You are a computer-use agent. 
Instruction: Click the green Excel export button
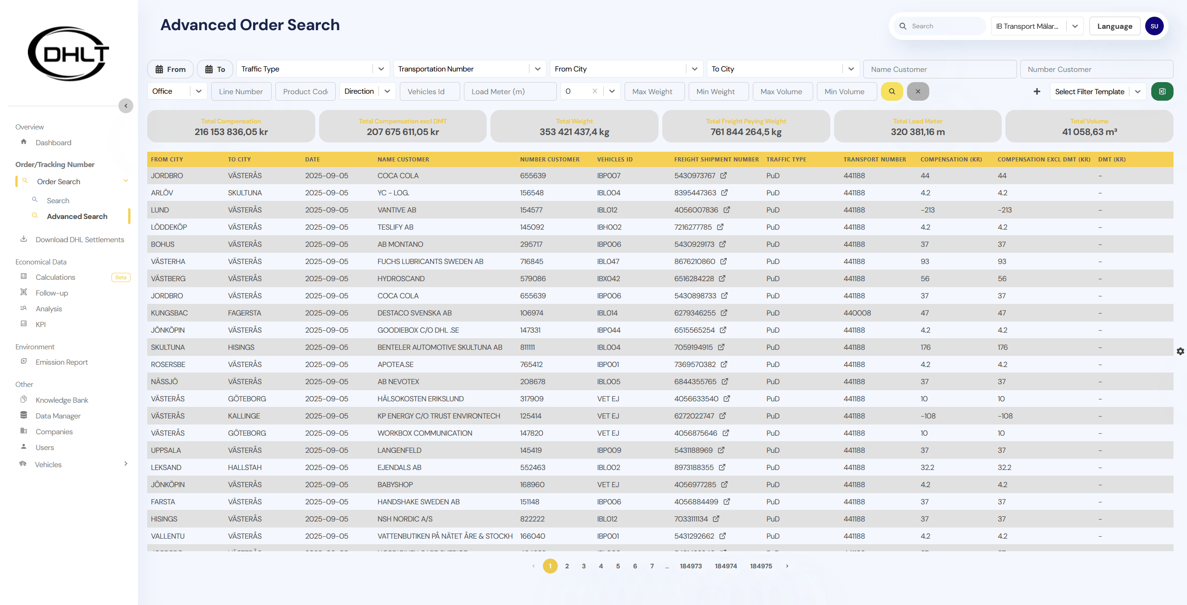(x=1162, y=91)
